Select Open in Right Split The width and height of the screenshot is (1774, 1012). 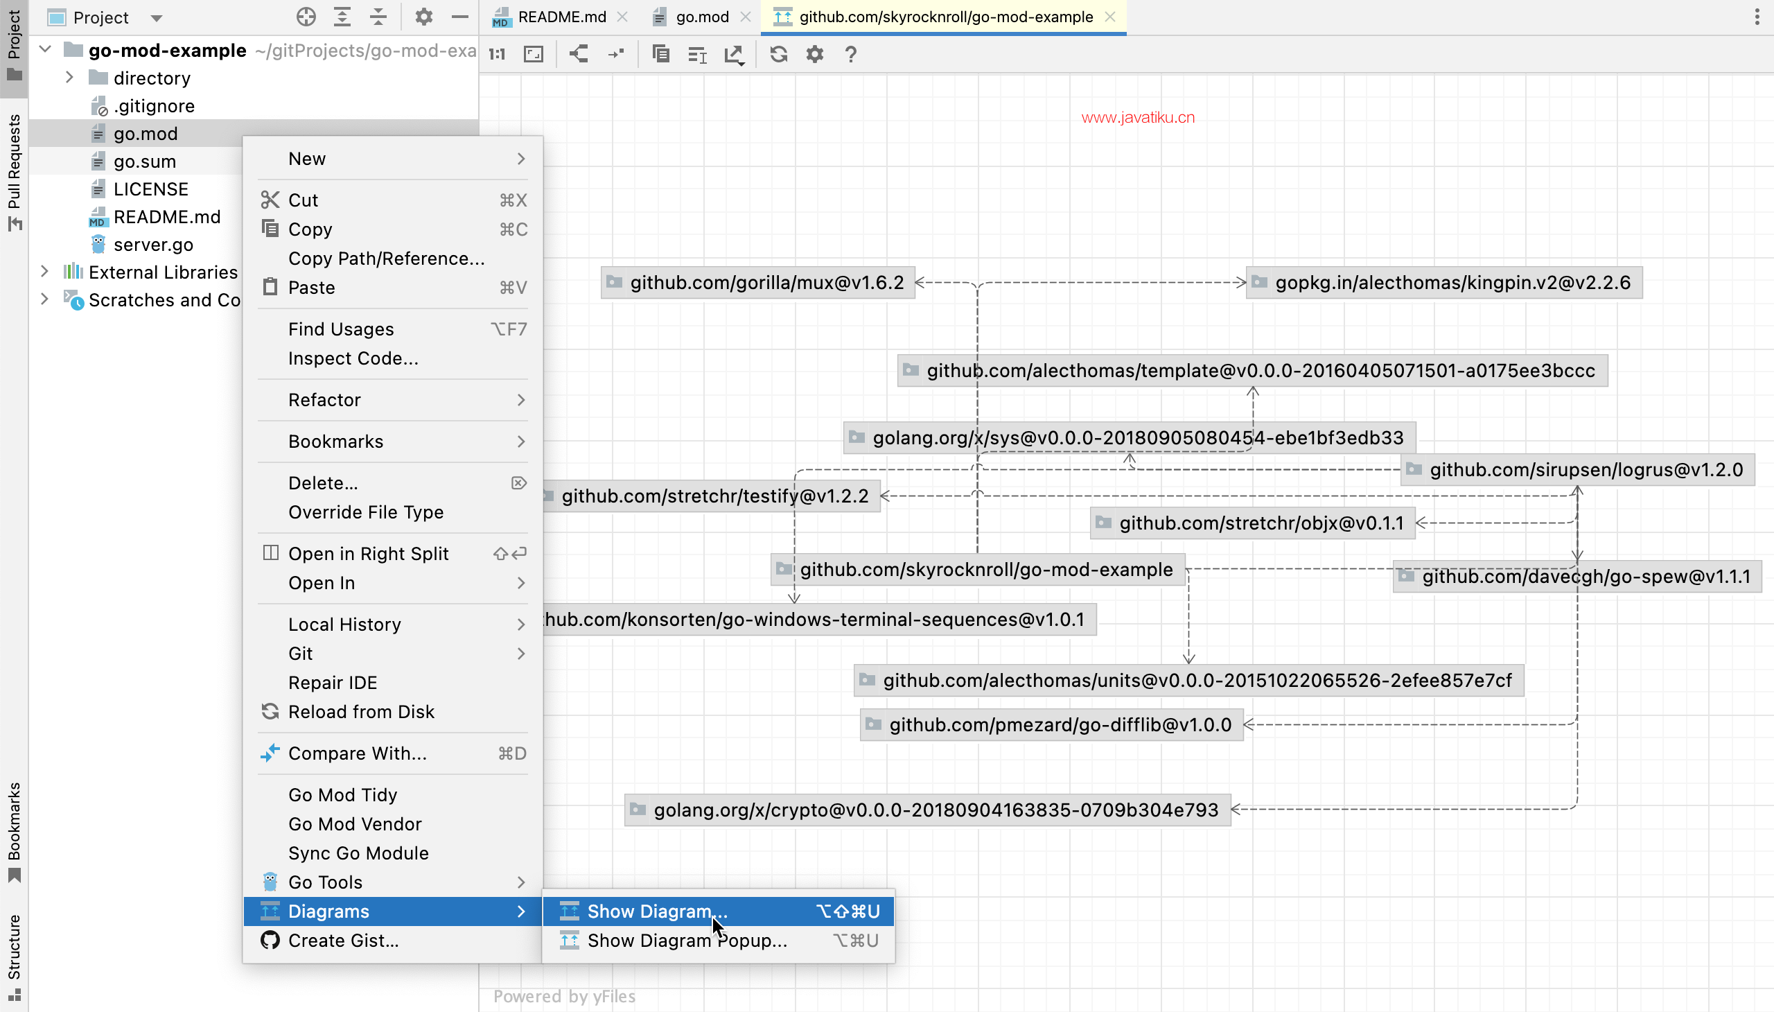tap(393, 554)
